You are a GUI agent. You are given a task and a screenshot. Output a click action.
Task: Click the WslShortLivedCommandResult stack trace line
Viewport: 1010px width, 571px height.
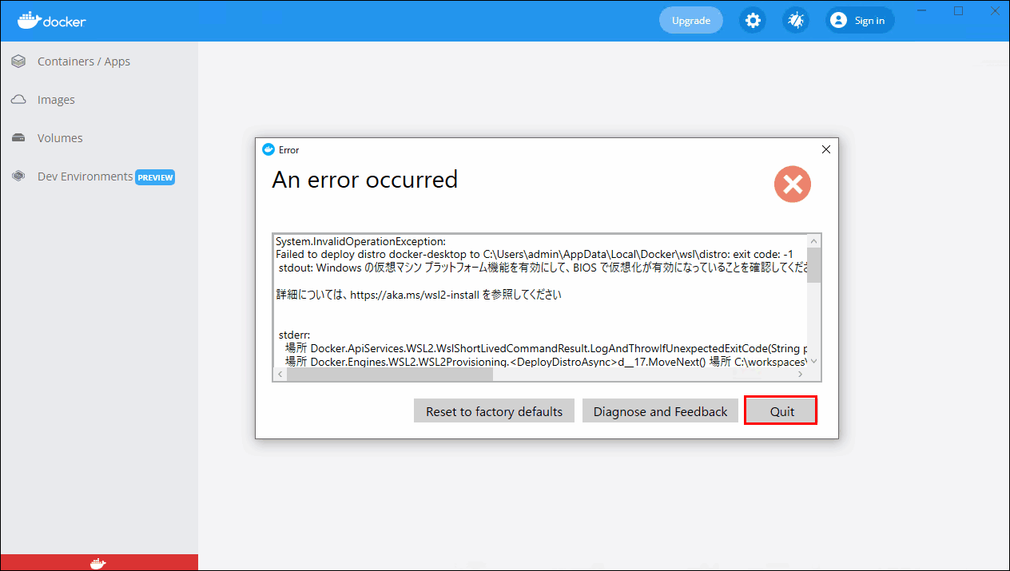547,348
